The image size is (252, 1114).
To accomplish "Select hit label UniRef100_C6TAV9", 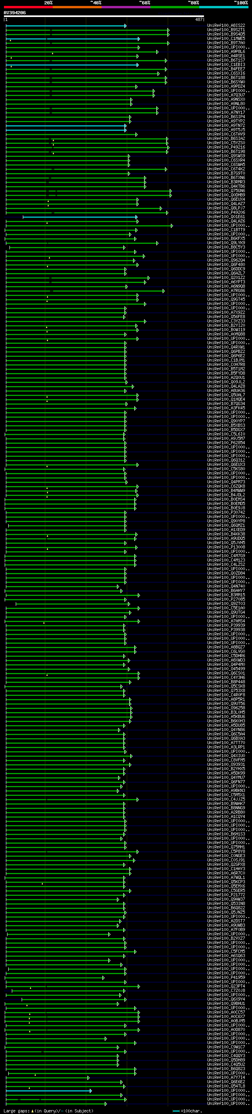I will pos(226,134).
